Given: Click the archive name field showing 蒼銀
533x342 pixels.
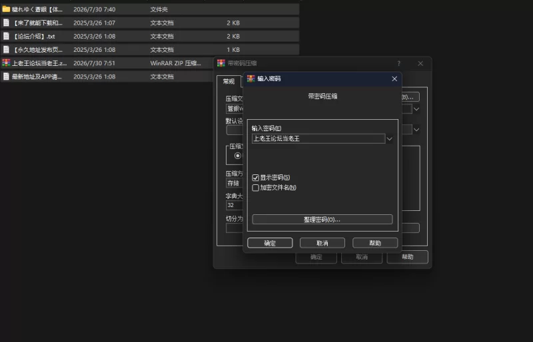Looking at the screenshot, I should [235, 108].
